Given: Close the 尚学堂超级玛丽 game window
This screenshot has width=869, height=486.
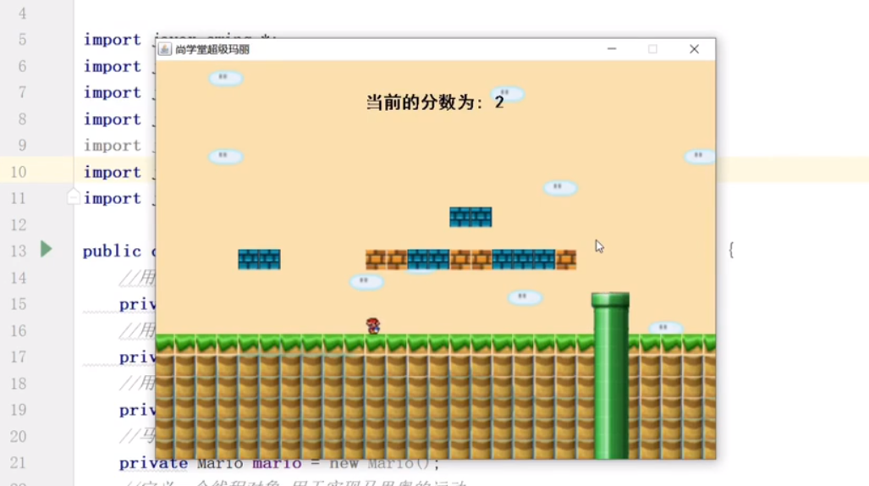Looking at the screenshot, I should [695, 49].
